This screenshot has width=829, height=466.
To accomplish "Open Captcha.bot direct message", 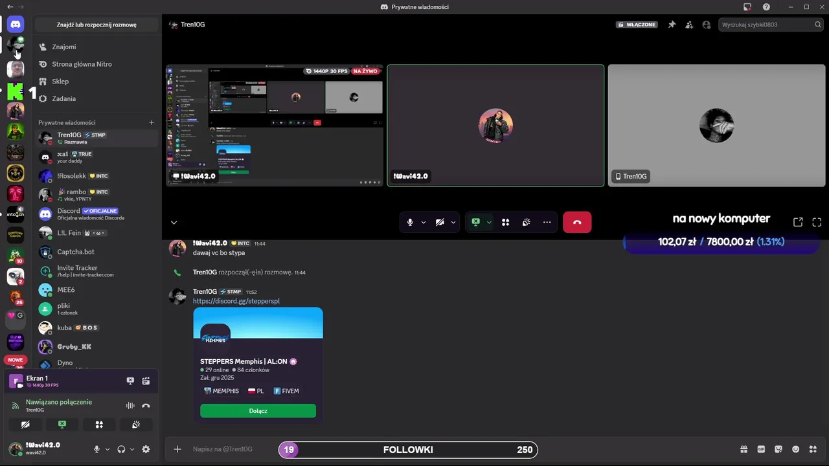I will pos(97,252).
